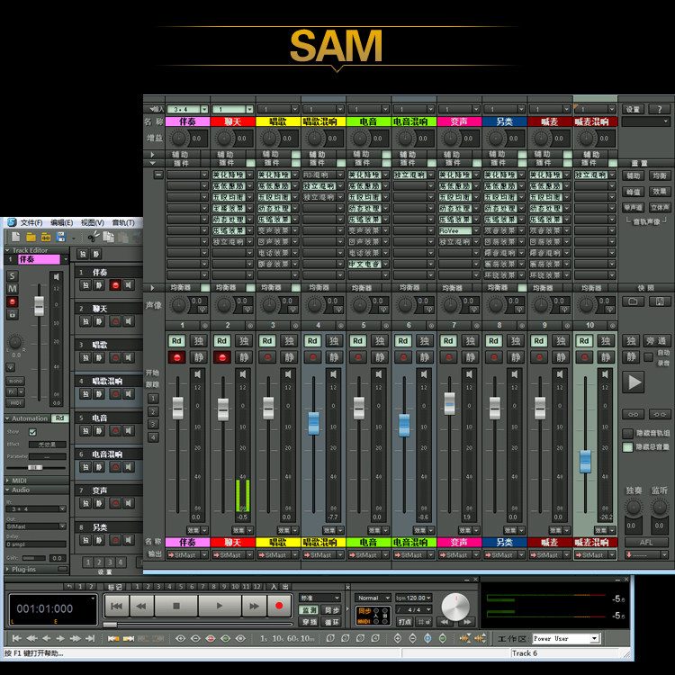Screen dimensions: 675x675
Task: Click the speaker icon above channel 1 meter
Action: (x=197, y=374)
